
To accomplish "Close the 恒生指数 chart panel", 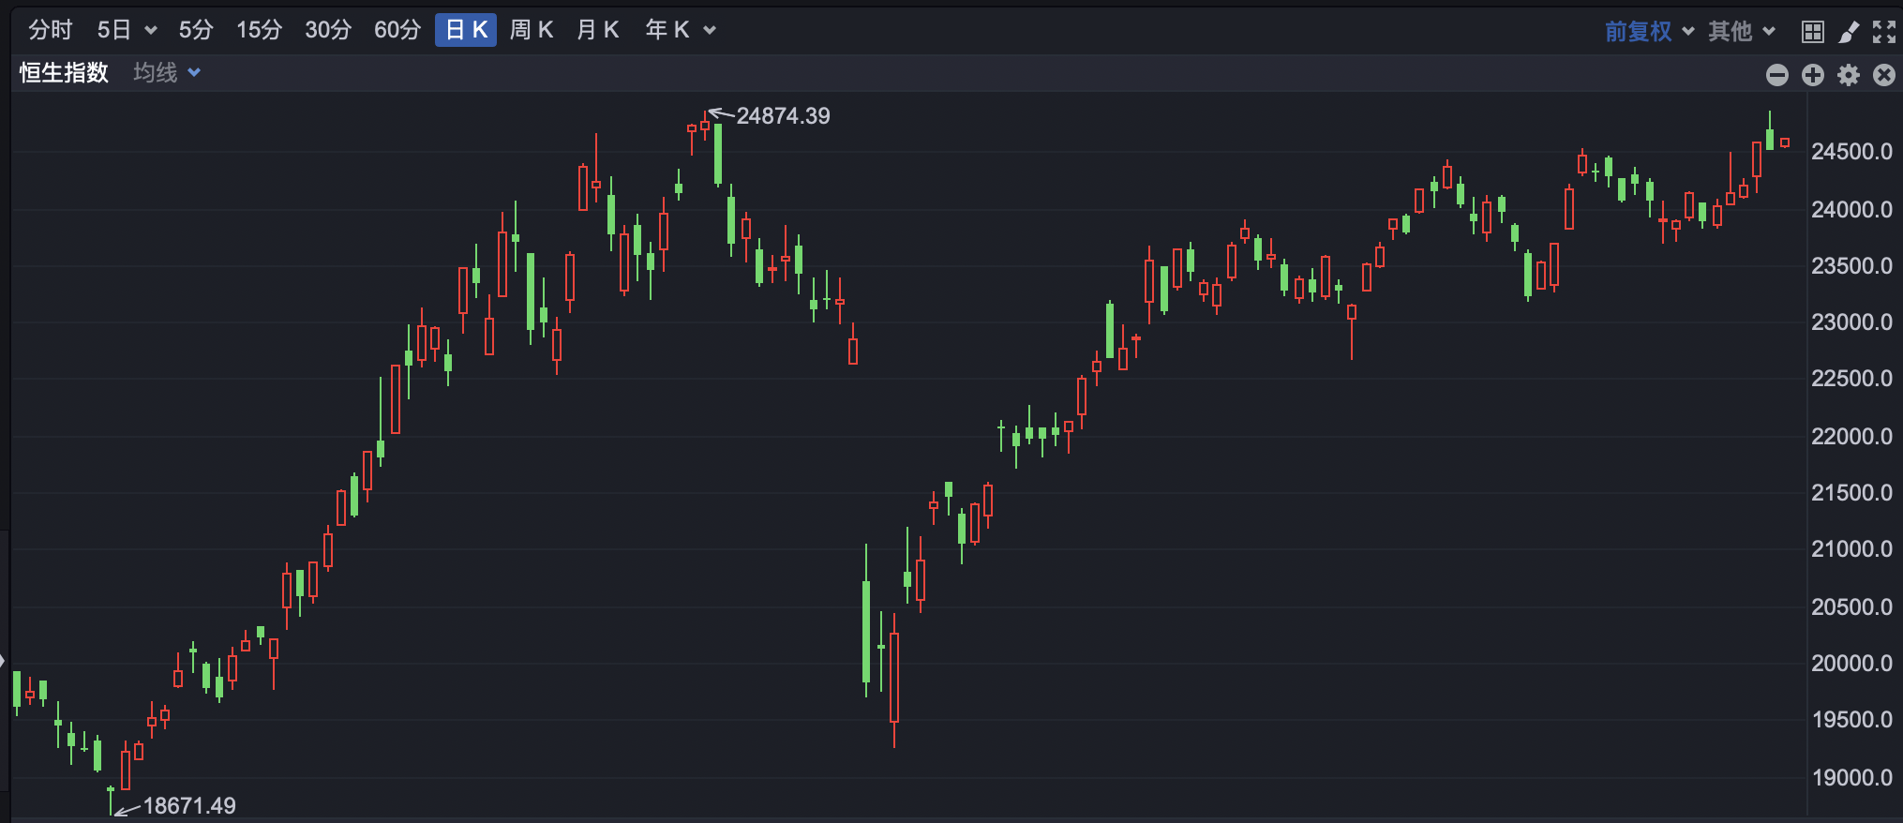I will coord(1884,75).
